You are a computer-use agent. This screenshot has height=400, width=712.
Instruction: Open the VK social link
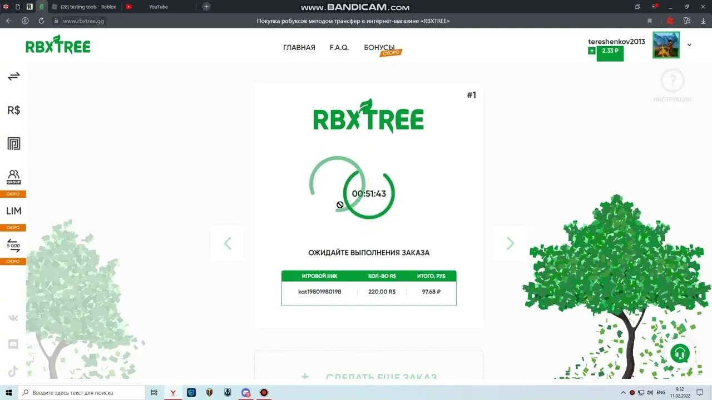(x=13, y=318)
